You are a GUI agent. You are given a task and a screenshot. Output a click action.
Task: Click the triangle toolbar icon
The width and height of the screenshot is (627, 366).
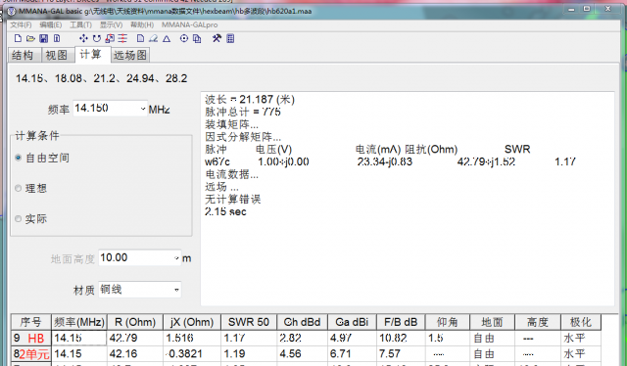(x=167, y=39)
